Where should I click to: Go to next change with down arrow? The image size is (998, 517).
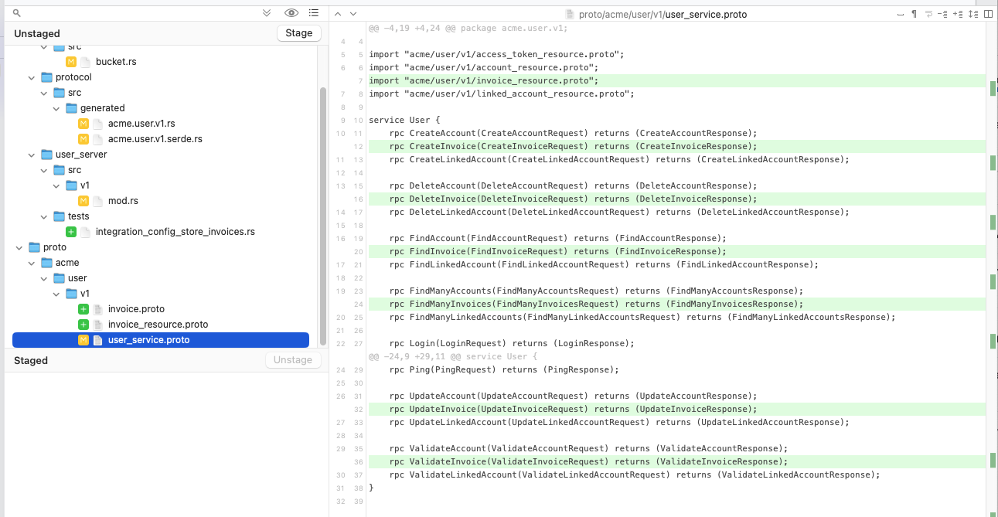tap(353, 14)
